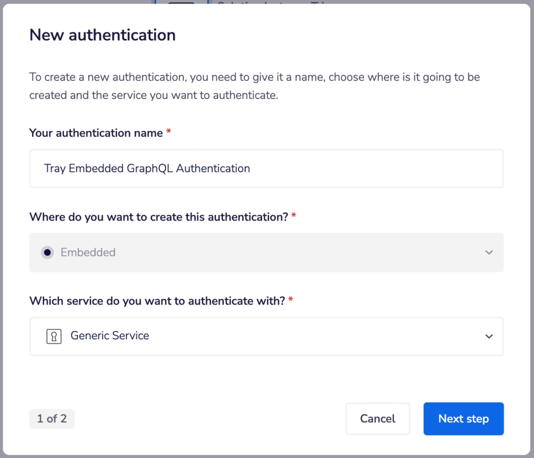Click the New authentication heading
The image size is (534, 458).
tap(102, 35)
